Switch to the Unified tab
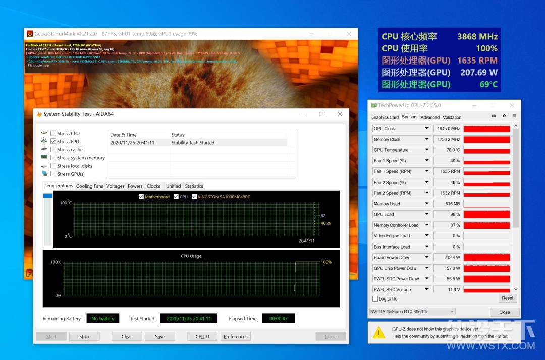Image resolution: width=545 pixels, height=360 pixels. click(x=173, y=186)
